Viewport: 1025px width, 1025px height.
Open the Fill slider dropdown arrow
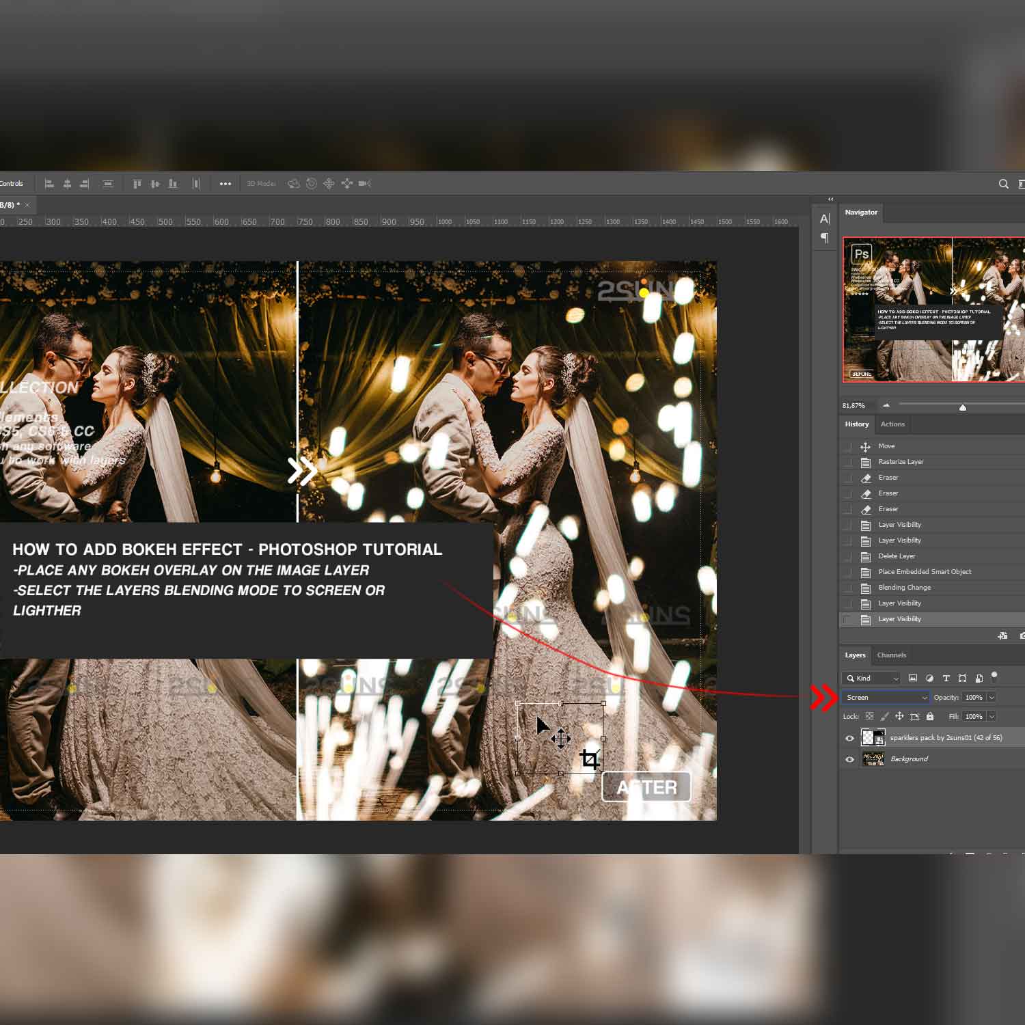(992, 716)
